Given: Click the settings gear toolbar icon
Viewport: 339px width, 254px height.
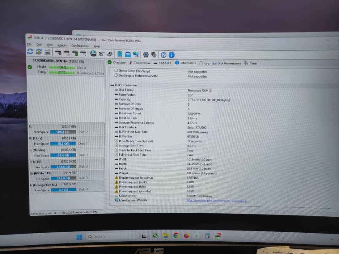Looking at the screenshot, I should (x=146, y=54).
